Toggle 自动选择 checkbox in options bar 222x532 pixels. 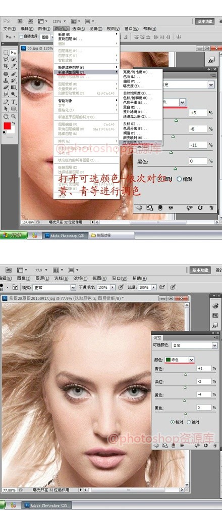click(x=22, y=36)
